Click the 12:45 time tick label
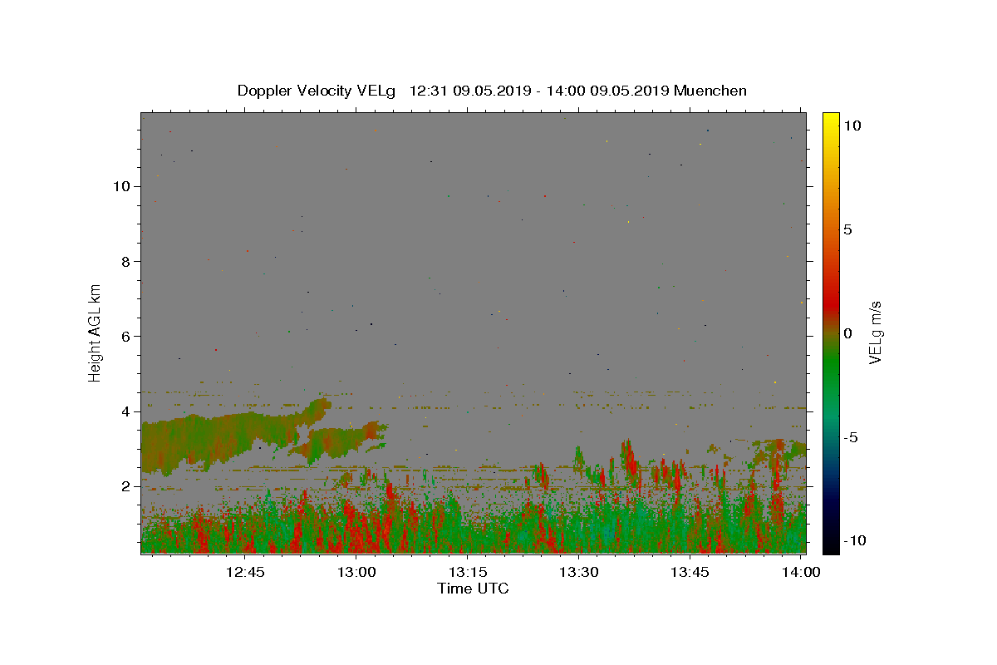The image size is (997, 665). (246, 572)
